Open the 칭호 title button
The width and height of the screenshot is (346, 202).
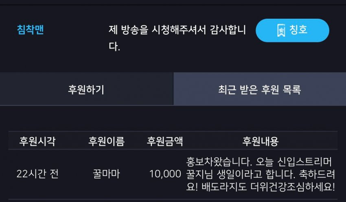(292, 30)
